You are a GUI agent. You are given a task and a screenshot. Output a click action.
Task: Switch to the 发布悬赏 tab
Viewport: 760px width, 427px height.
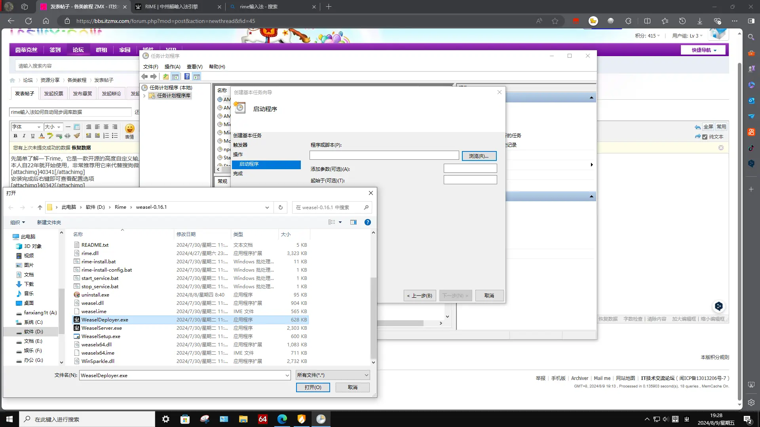tap(82, 94)
